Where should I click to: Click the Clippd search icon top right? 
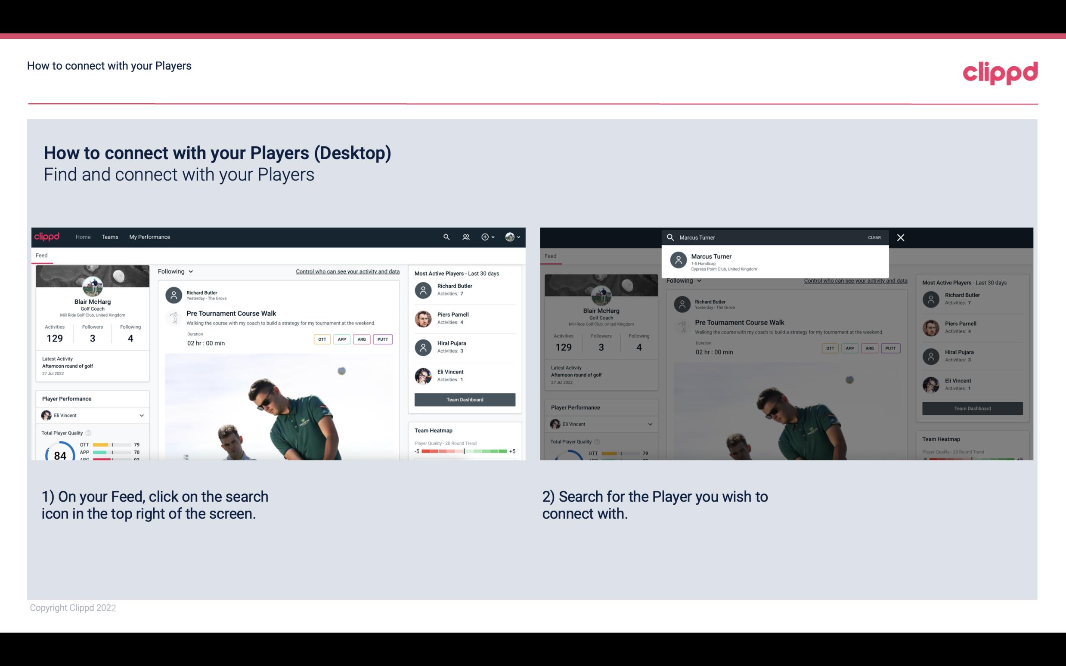[445, 236]
